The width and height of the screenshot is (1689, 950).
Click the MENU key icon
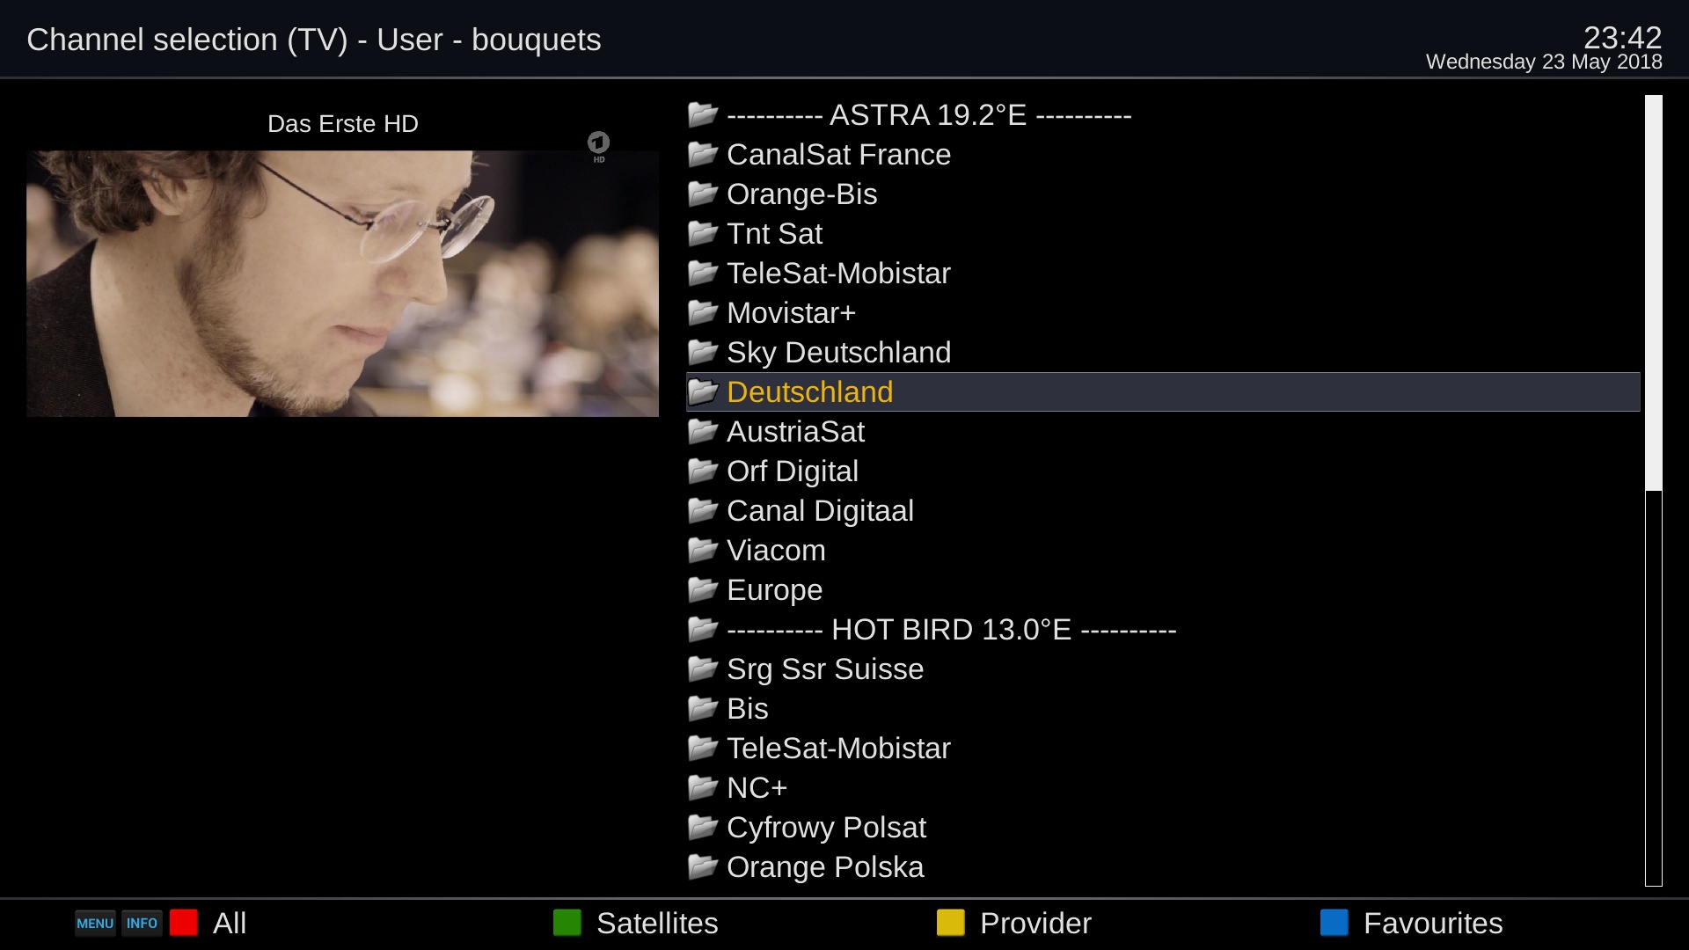pos(95,923)
